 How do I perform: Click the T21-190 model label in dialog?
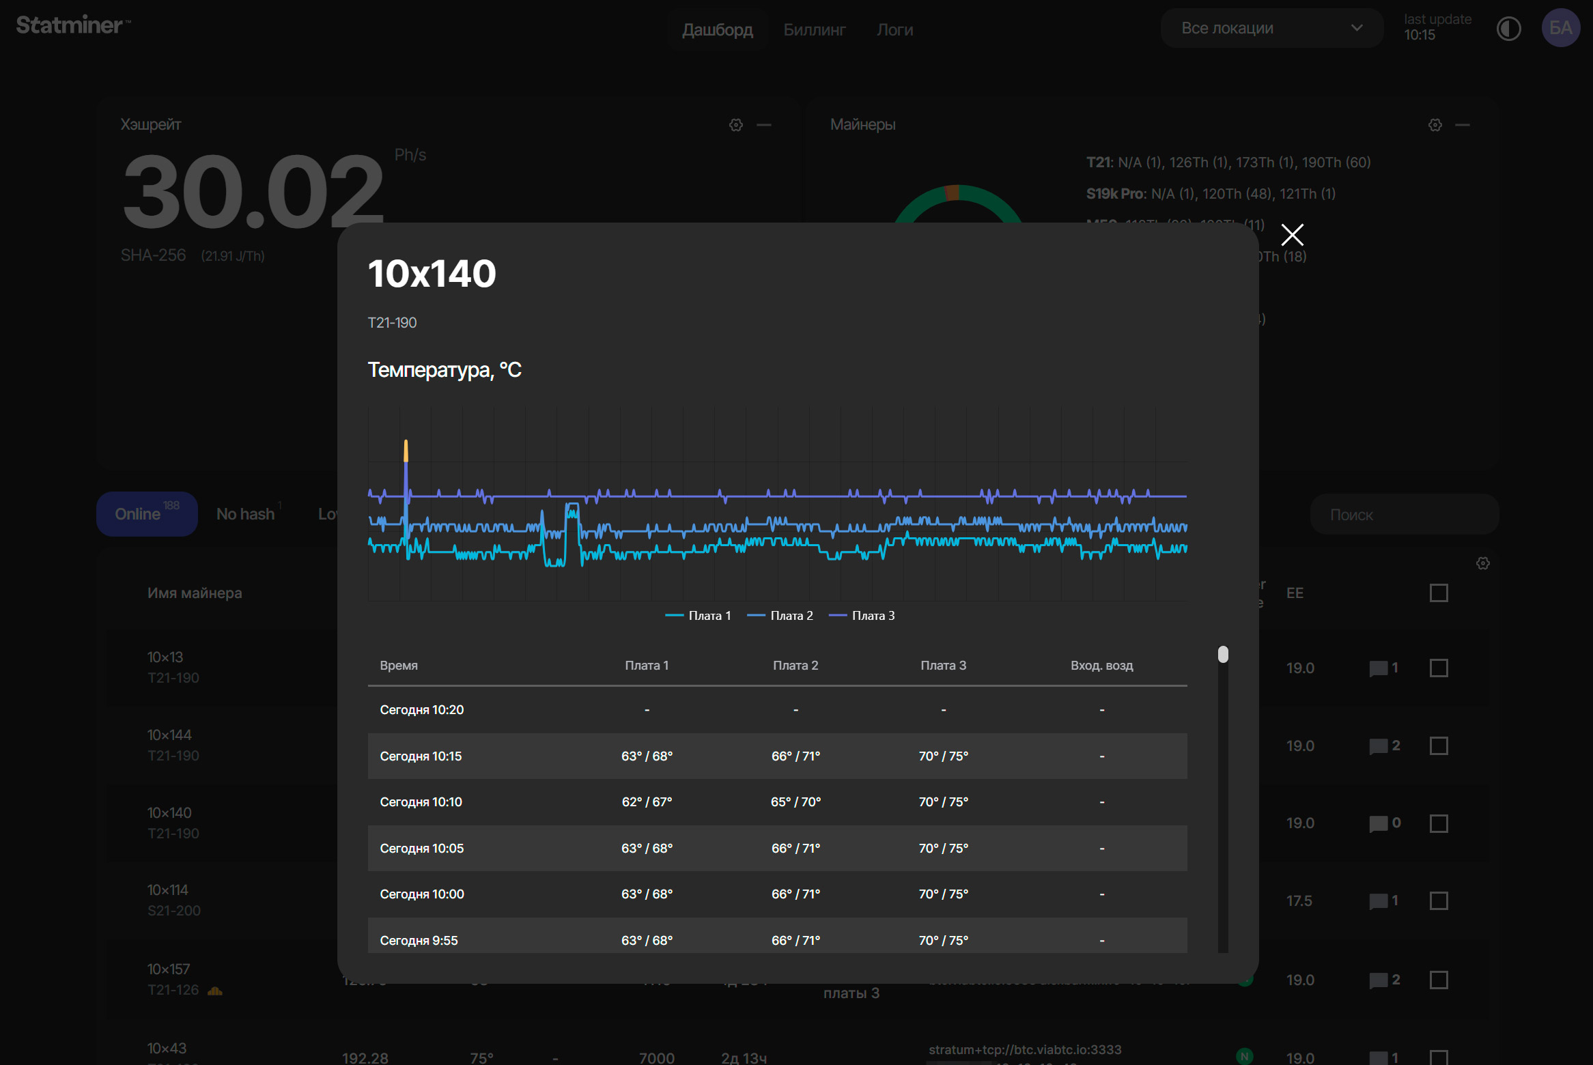click(392, 323)
